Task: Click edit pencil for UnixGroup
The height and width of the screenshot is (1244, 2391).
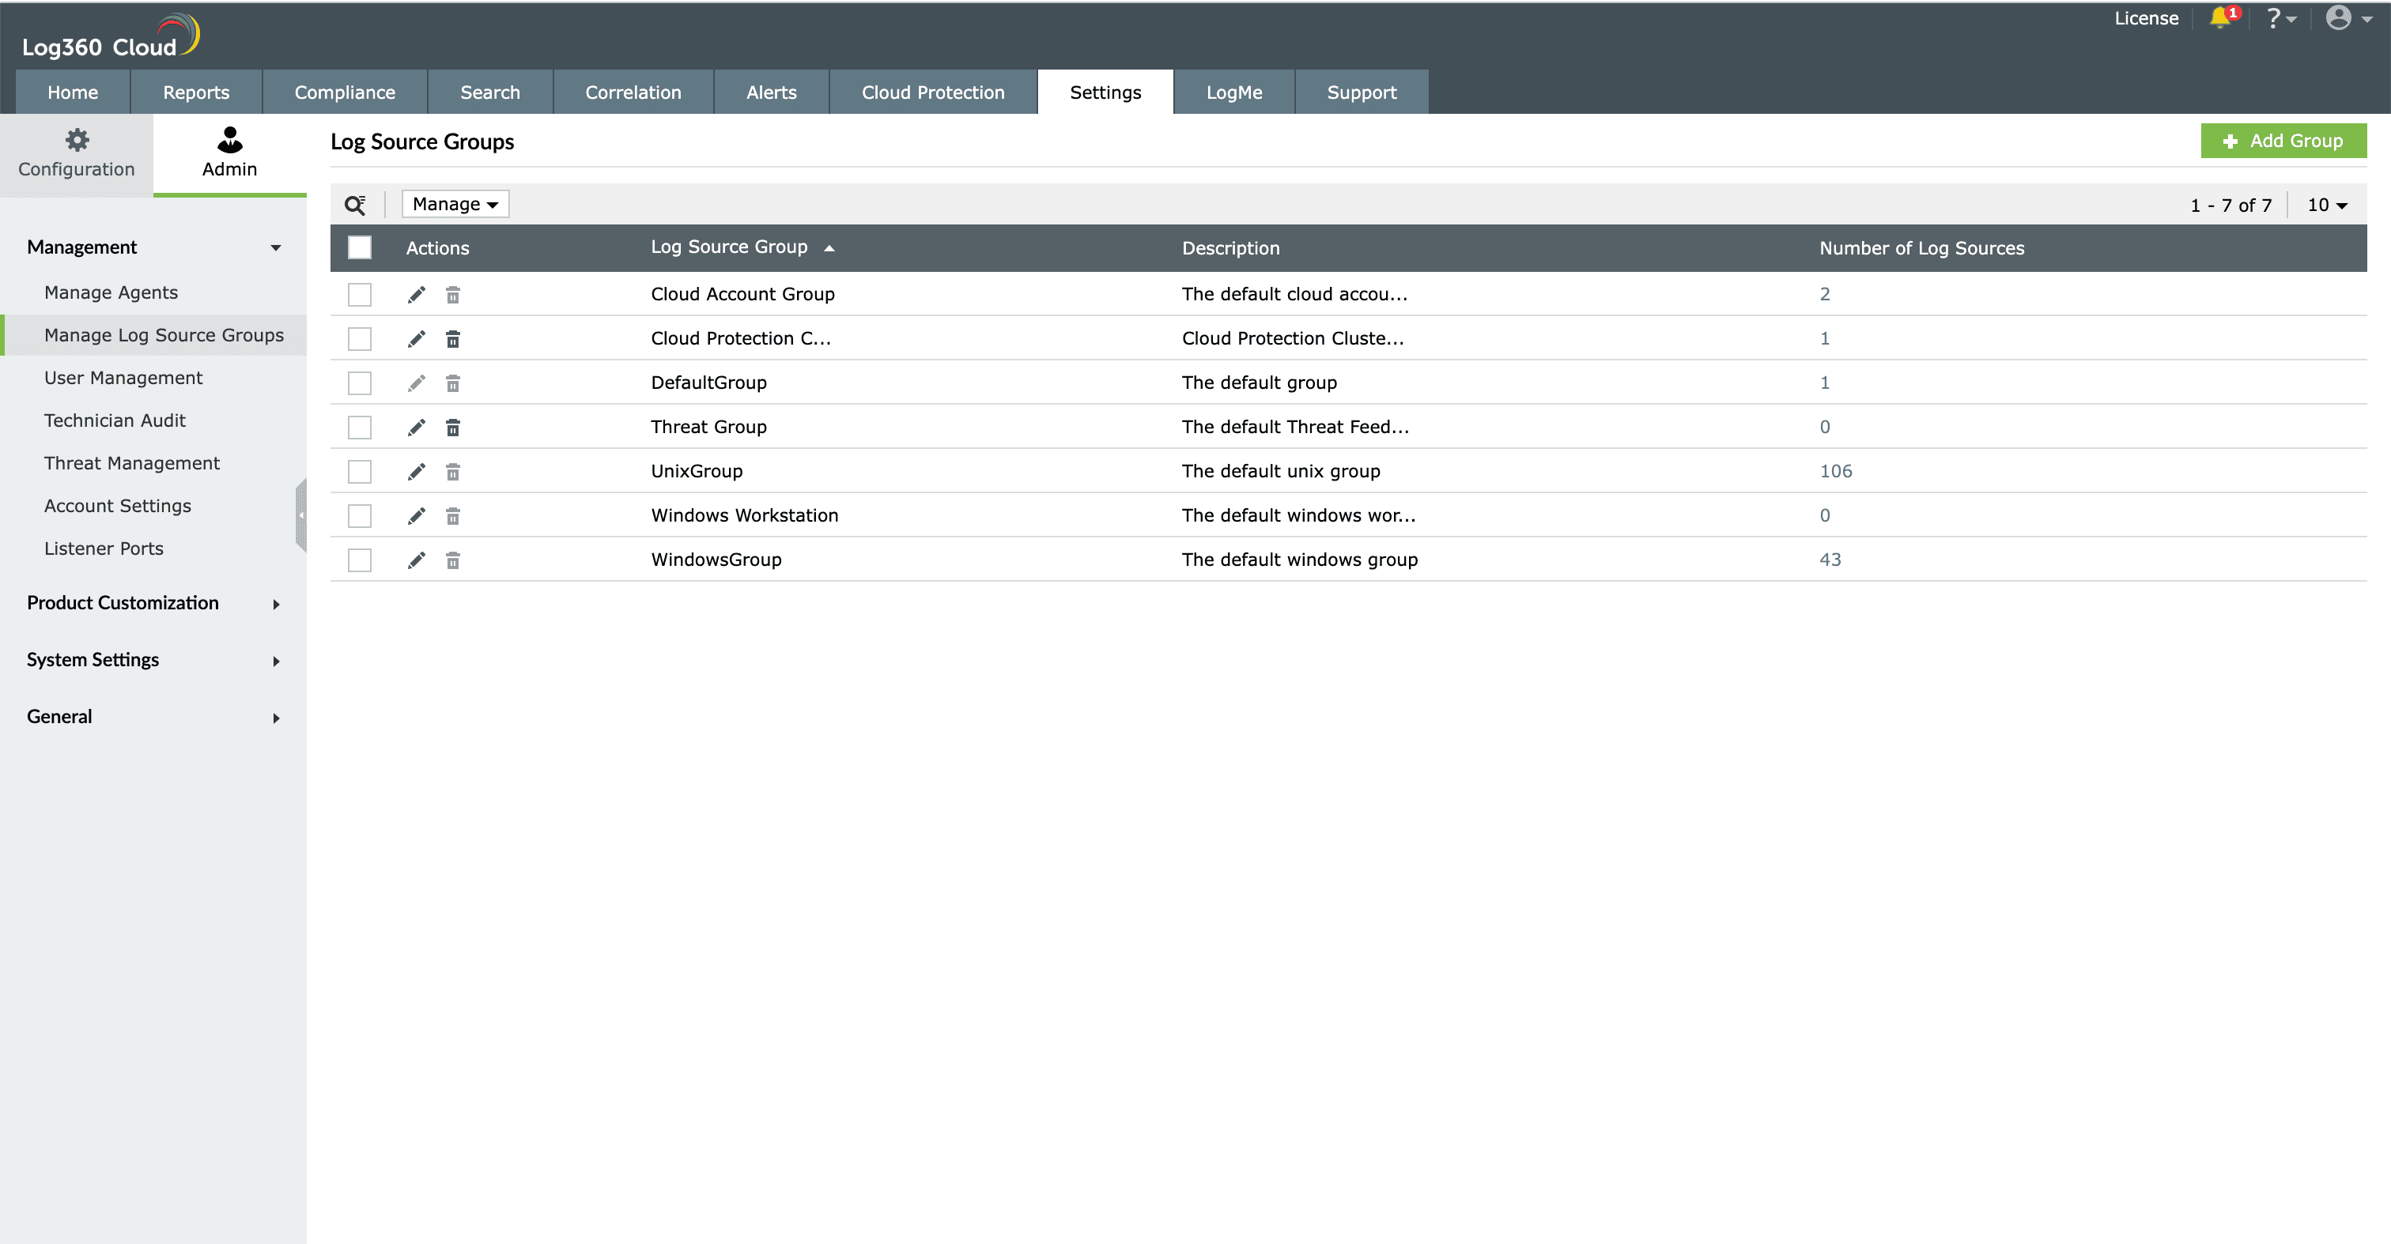Action: click(416, 472)
